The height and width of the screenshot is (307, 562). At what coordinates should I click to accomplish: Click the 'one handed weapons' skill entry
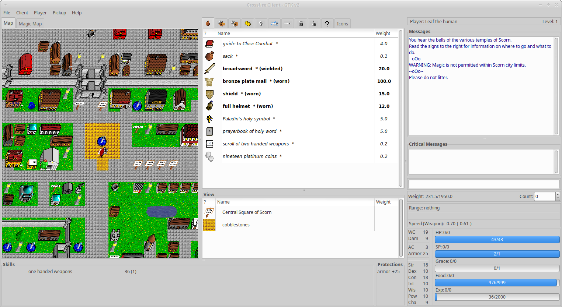click(x=50, y=271)
